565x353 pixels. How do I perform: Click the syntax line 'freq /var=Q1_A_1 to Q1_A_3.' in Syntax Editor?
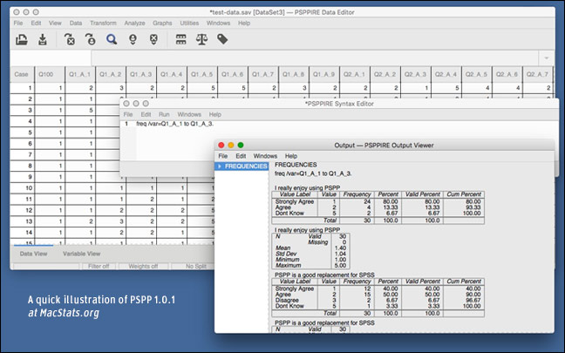click(174, 124)
